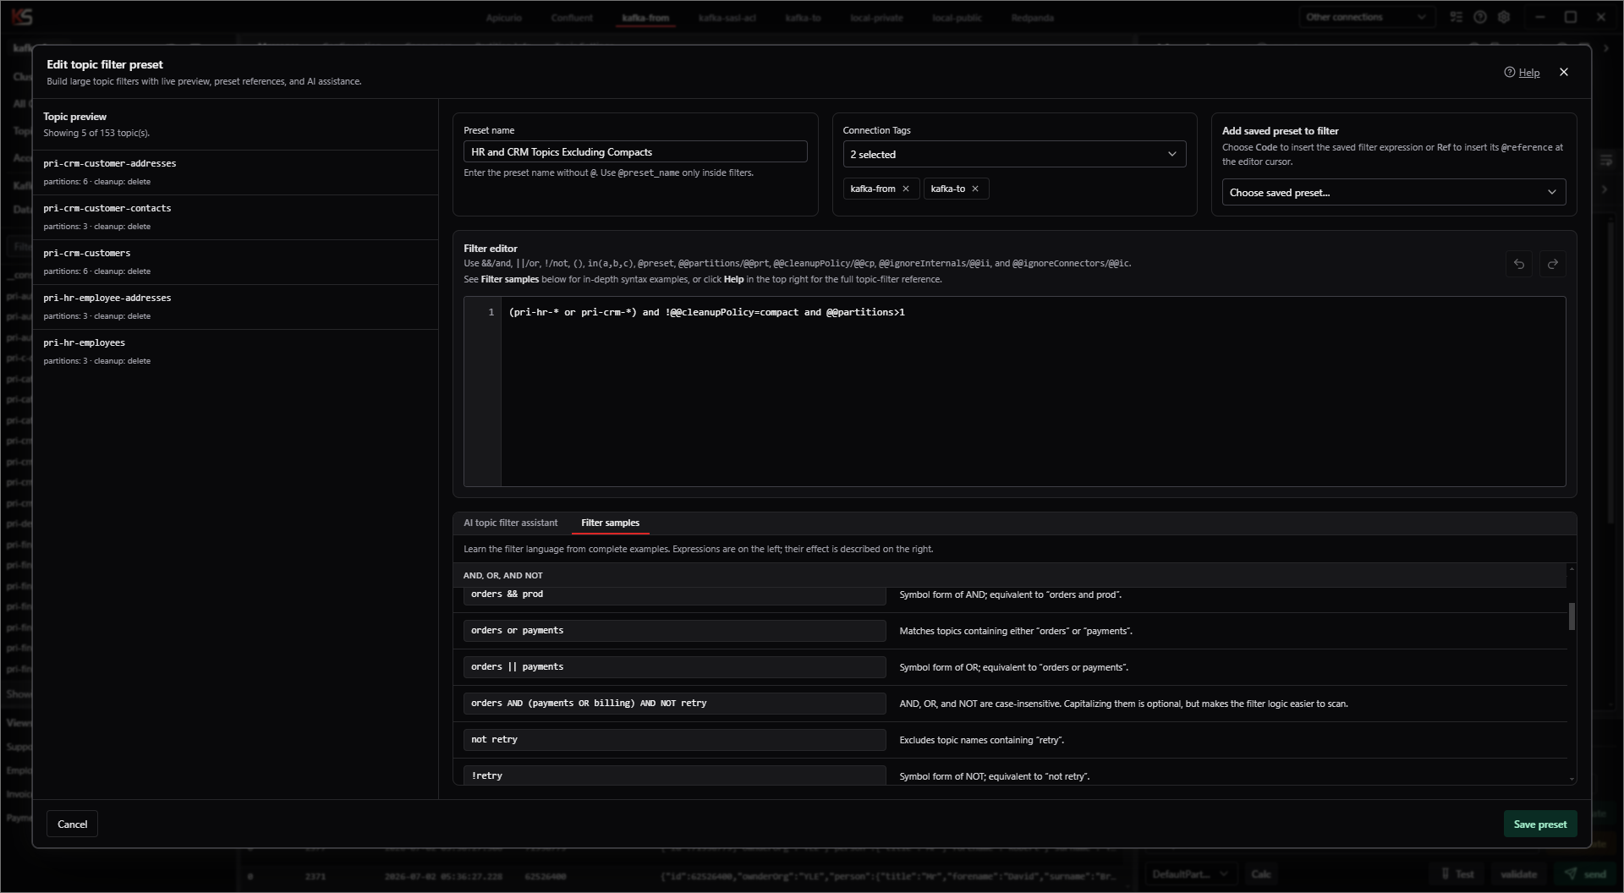Remove the kafka-to connection tag

975,189
